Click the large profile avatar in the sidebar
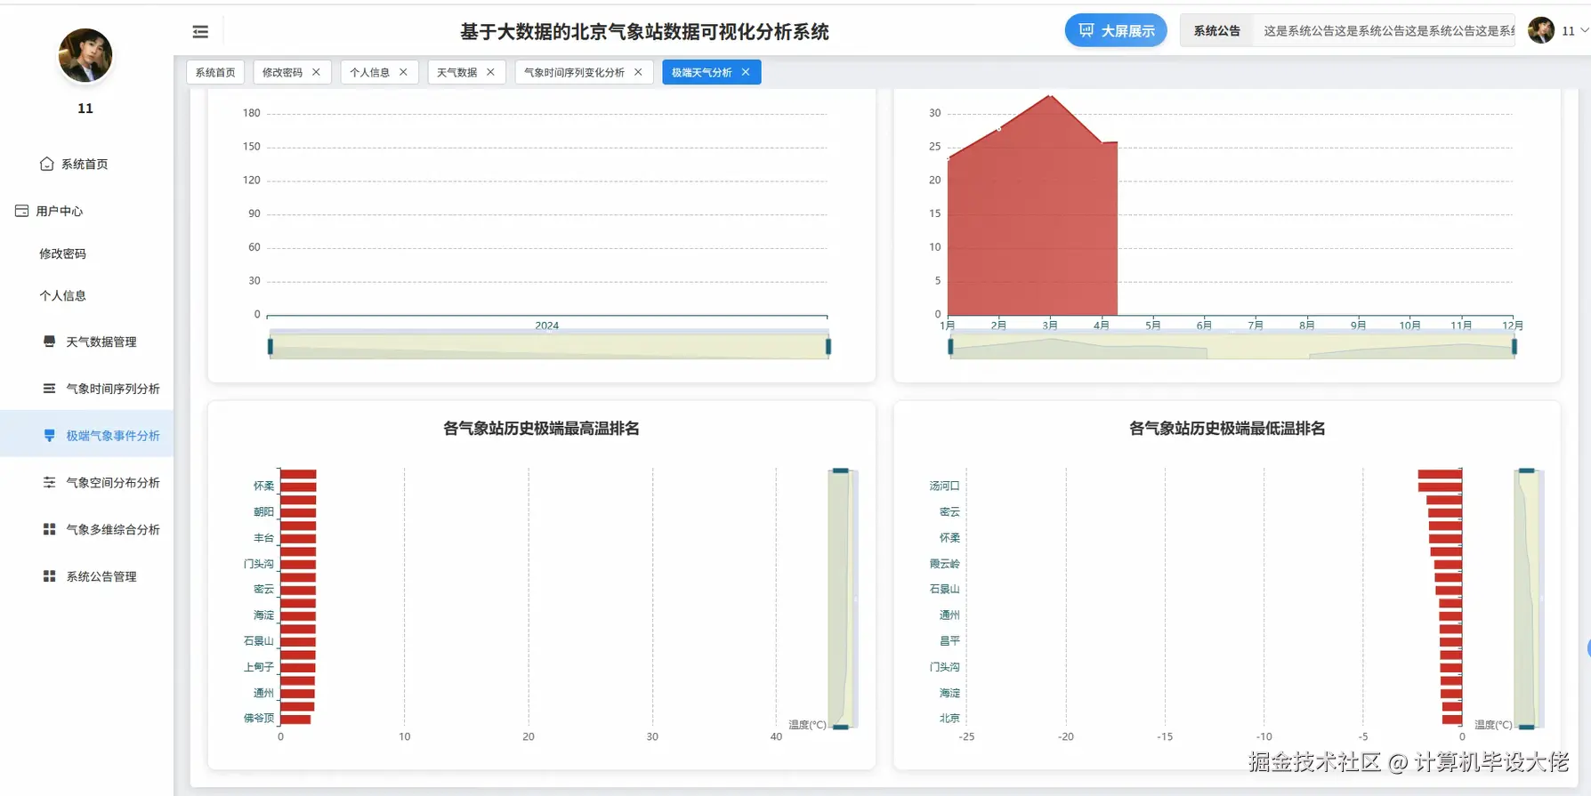Image resolution: width=1591 pixels, height=796 pixels. [85, 55]
